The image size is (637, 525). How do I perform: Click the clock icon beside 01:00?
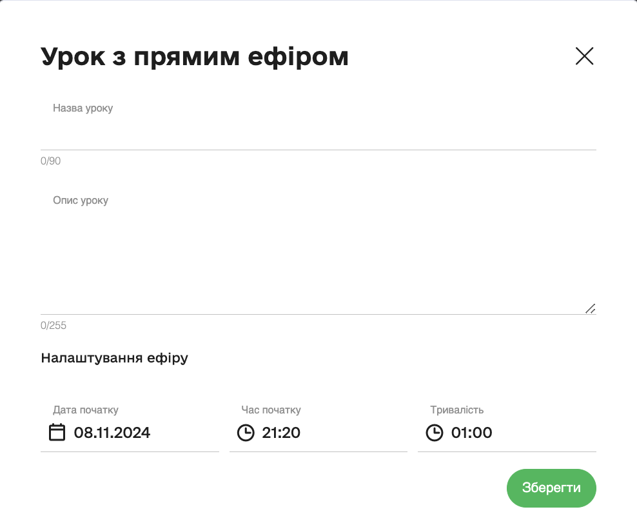click(x=435, y=432)
